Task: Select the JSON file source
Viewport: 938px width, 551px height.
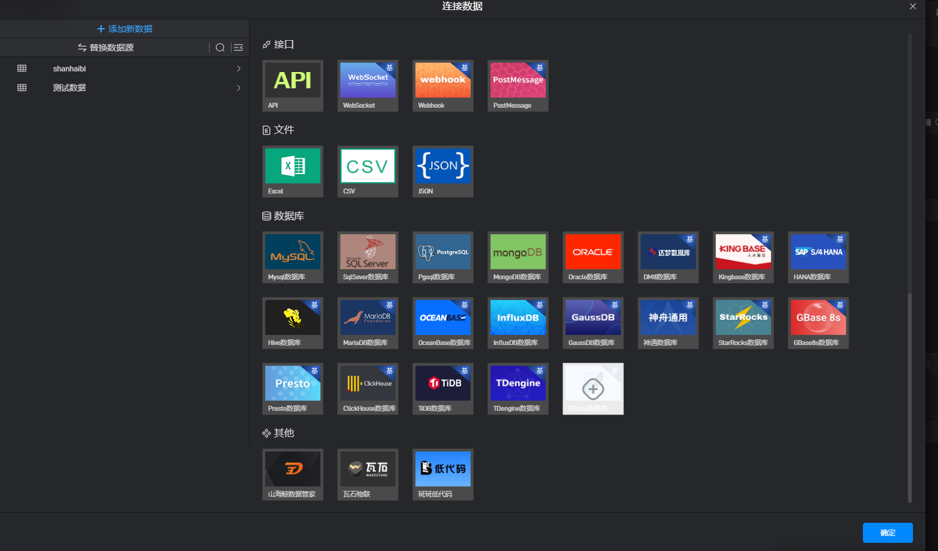Action: pyautogui.click(x=443, y=172)
